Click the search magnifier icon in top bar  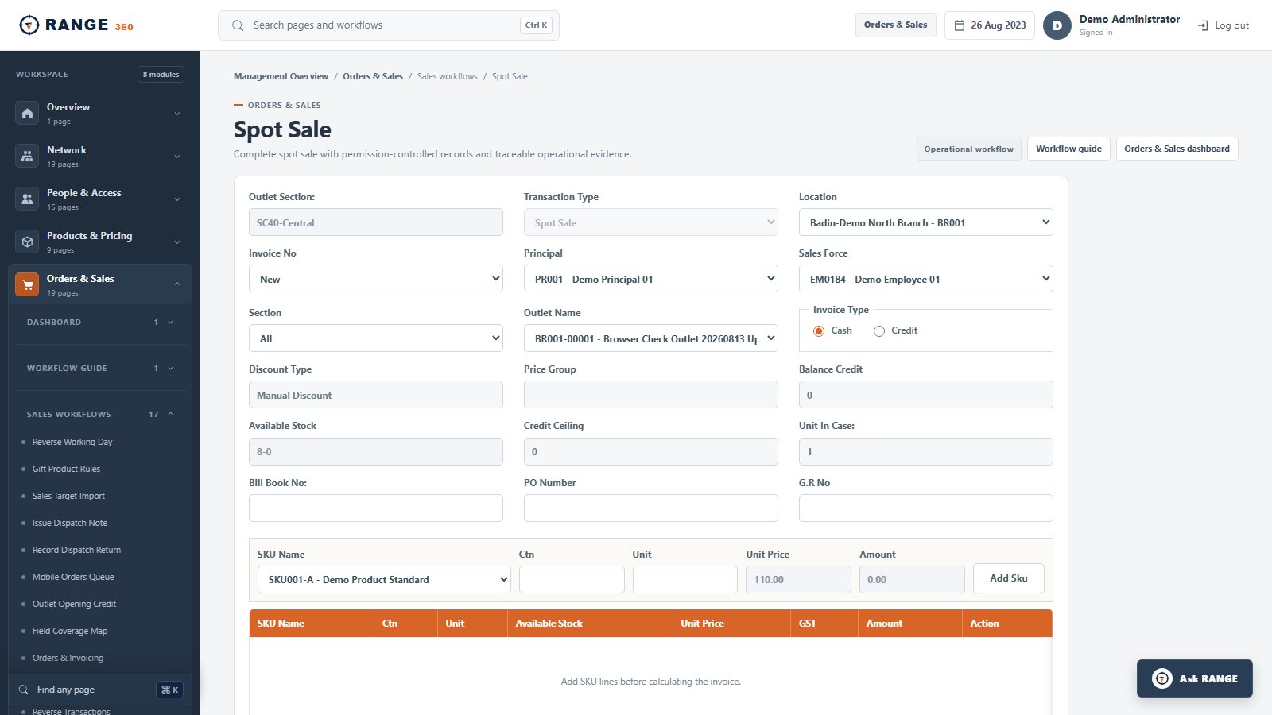pos(238,25)
